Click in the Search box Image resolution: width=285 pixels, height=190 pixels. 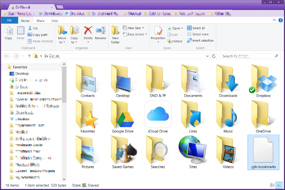(x=250, y=56)
